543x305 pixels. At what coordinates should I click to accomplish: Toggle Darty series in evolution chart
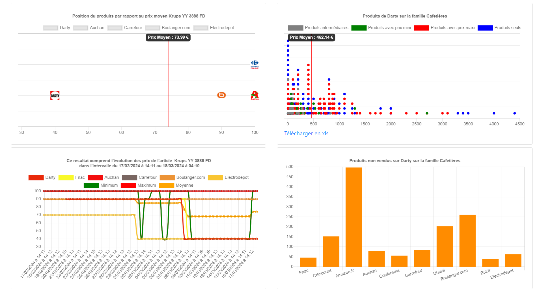click(x=42, y=177)
